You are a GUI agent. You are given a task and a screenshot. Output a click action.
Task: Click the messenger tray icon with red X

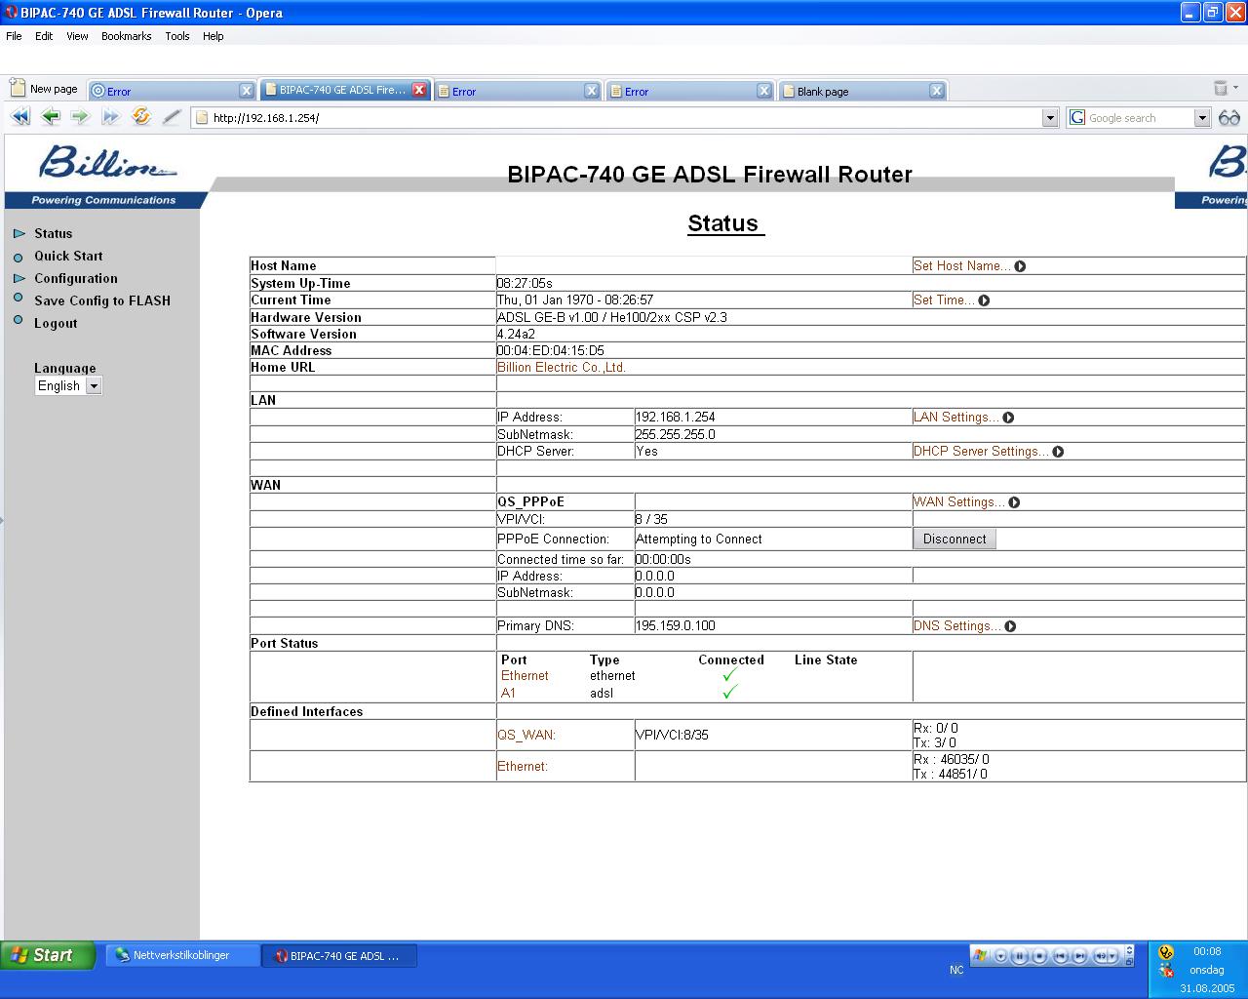(x=1166, y=970)
